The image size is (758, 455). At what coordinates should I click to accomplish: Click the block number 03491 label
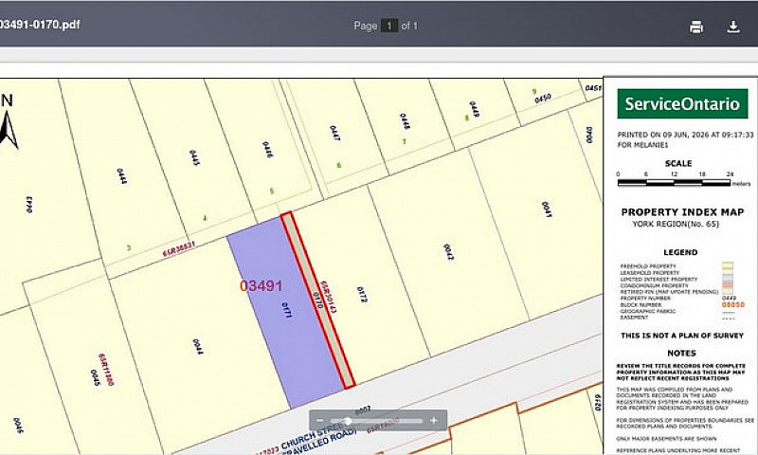[262, 285]
